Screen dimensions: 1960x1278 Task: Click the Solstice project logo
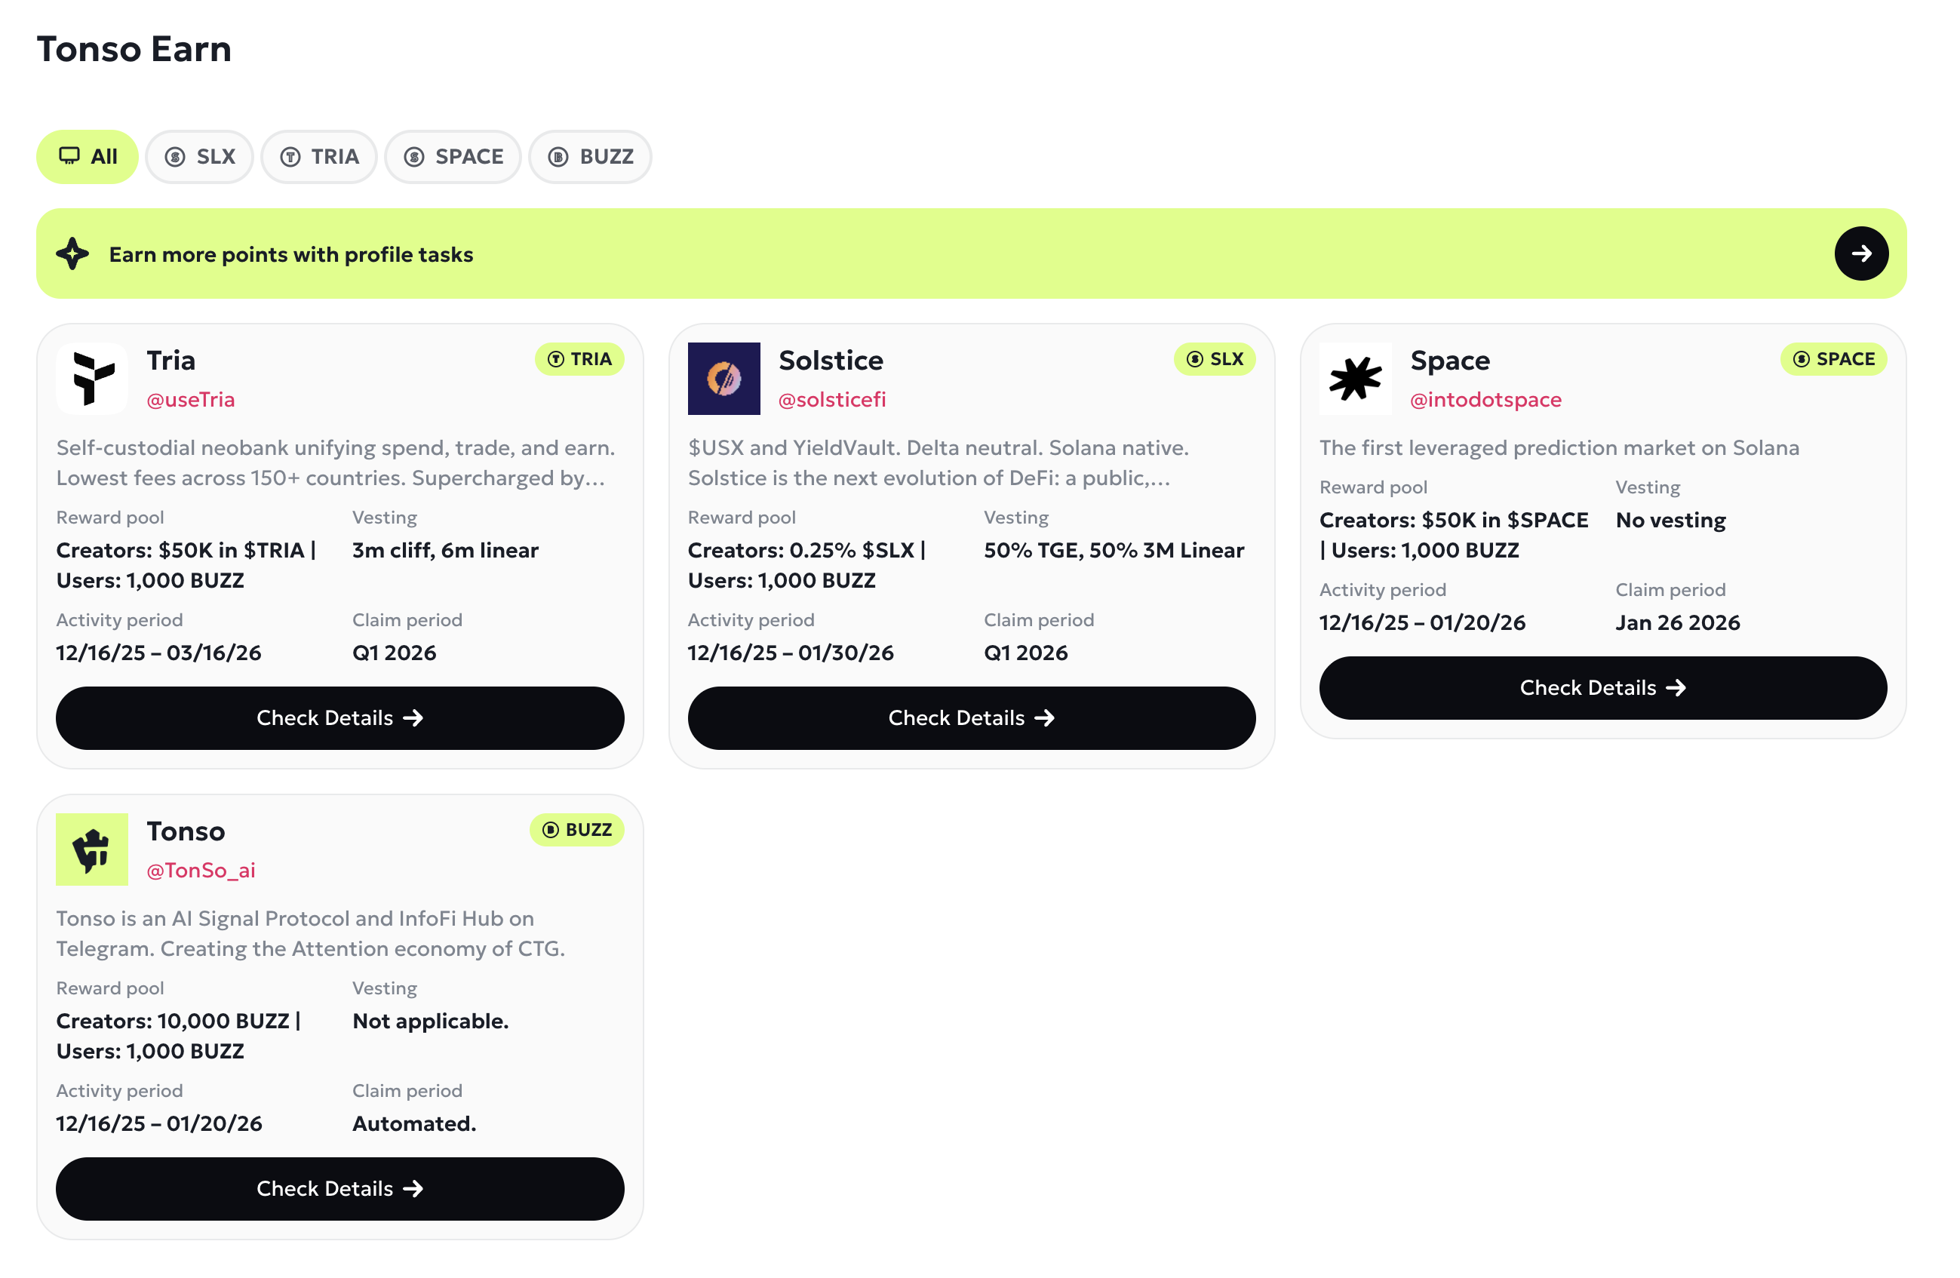(x=723, y=379)
